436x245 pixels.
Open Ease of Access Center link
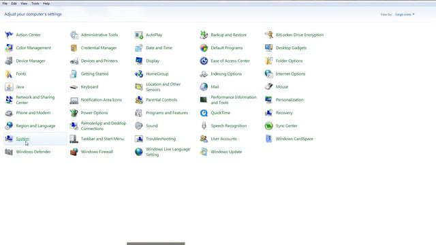coord(230,61)
